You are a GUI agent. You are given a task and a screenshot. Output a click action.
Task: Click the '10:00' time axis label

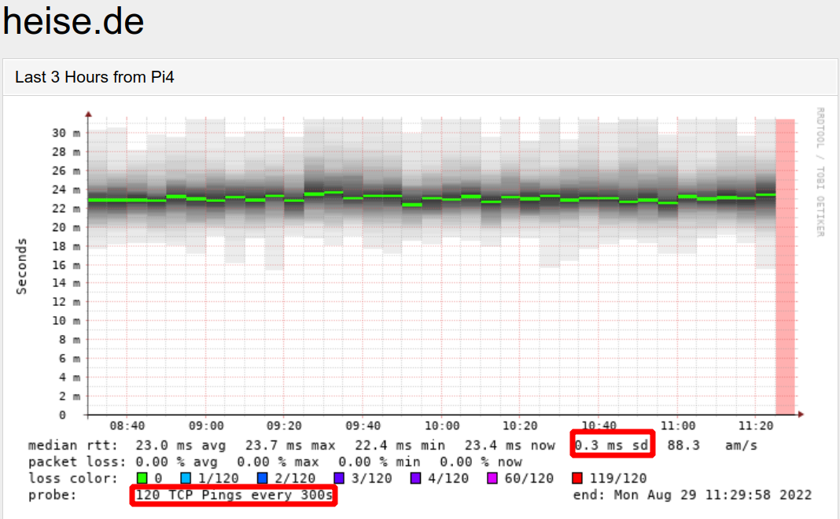pos(442,425)
